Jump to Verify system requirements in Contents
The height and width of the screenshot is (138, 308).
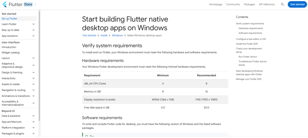(x=250, y=24)
